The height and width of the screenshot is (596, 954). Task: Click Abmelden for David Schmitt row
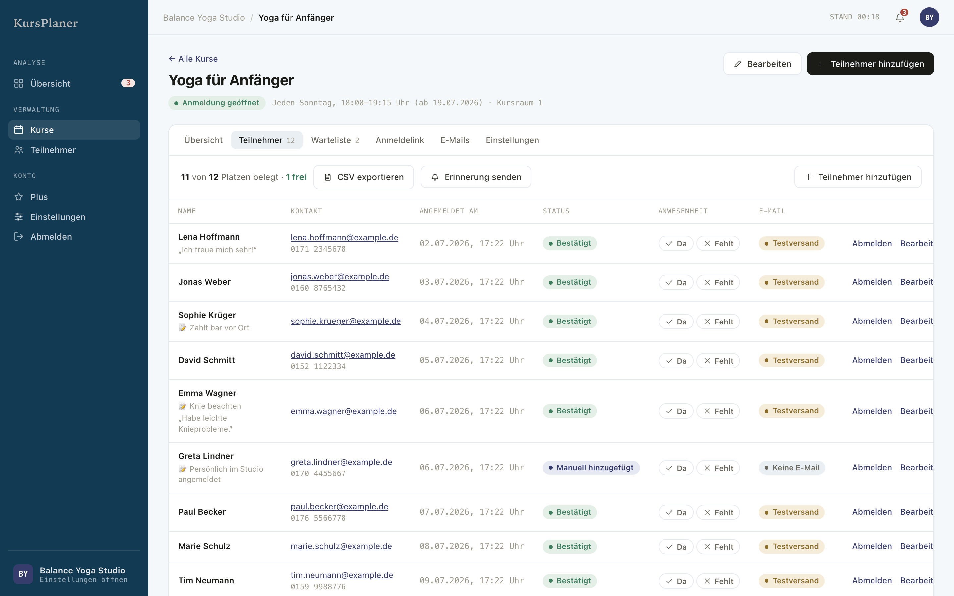coord(872,360)
